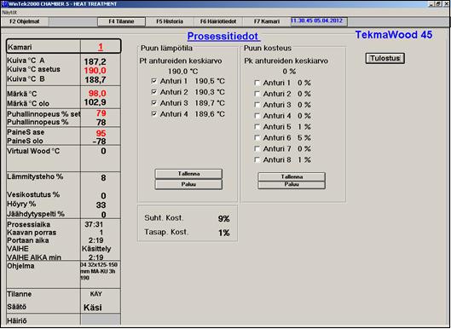Click the Höyry % value 33
Viewport: 451px width, 329px height.
pos(101,205)
